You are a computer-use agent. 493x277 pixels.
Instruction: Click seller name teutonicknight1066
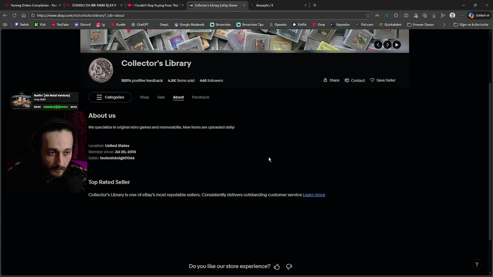(x=117, y=158)
